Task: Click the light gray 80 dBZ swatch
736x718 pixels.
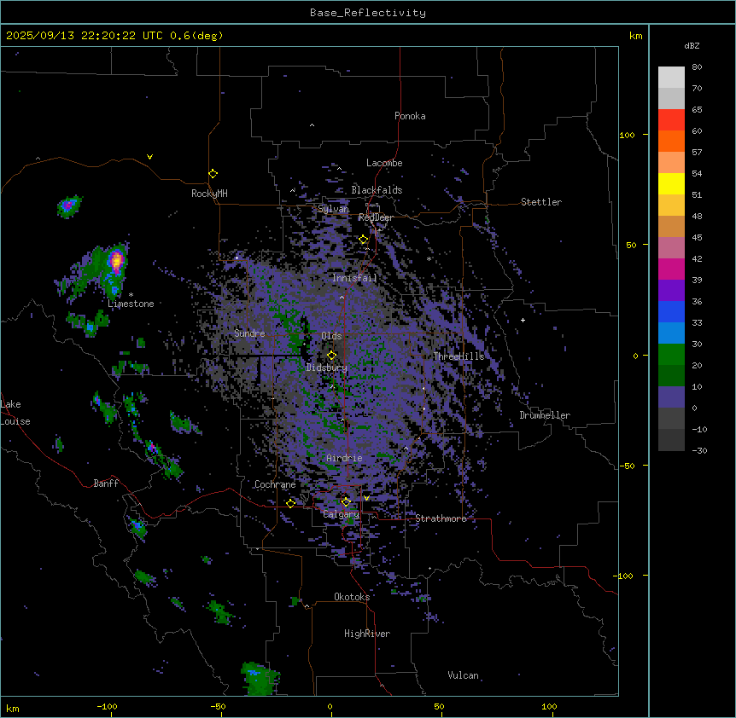Action: 671,78
